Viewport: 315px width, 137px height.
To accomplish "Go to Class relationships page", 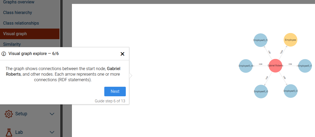I will click(x=21, y=23).
